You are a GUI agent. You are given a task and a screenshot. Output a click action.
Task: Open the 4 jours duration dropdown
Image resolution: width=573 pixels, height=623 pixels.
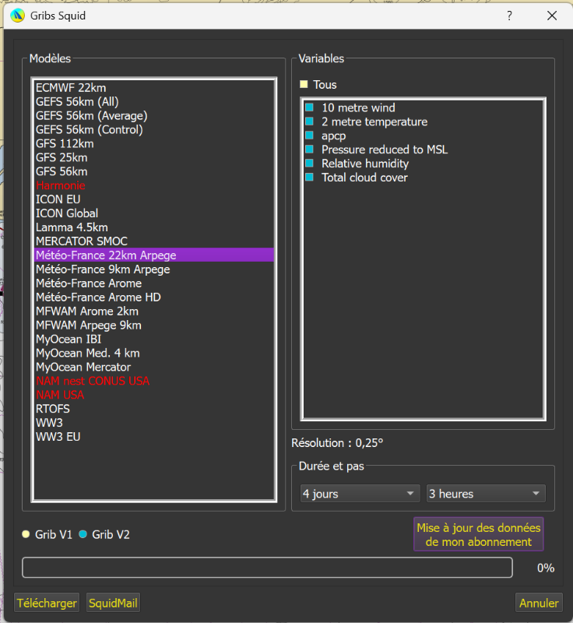click(x=360, y=494)
